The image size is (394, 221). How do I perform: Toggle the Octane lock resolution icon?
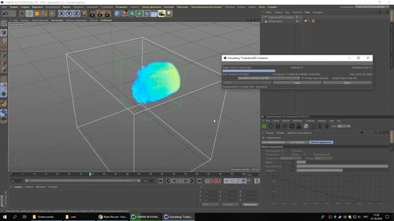299,126
